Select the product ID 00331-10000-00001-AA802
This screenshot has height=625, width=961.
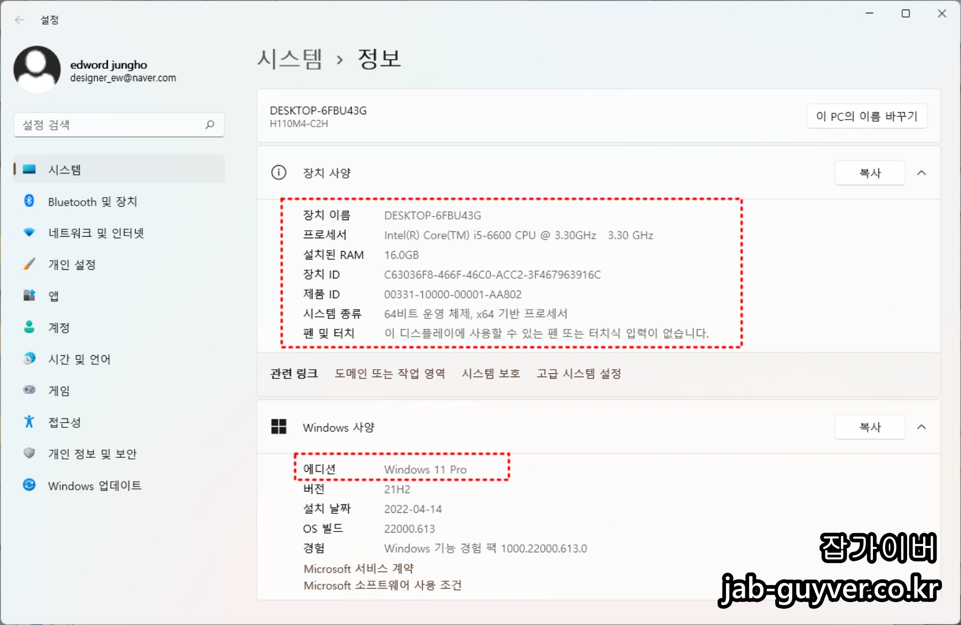(453, 294)
